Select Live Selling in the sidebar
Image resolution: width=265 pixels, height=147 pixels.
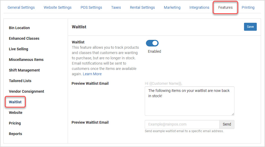(18, 49)
